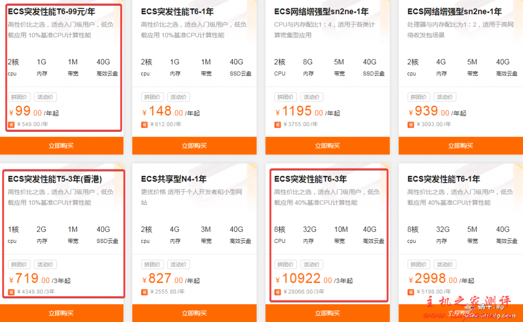Click the orange icon beside ¥3755.00/年

click(x=278, y=125)
